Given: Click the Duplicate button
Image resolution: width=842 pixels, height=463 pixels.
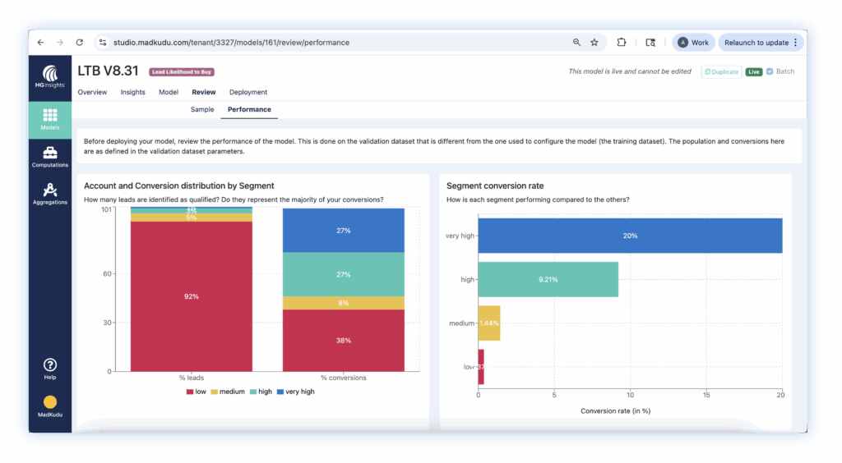Looking at the screenshot, I should (721, 72).
